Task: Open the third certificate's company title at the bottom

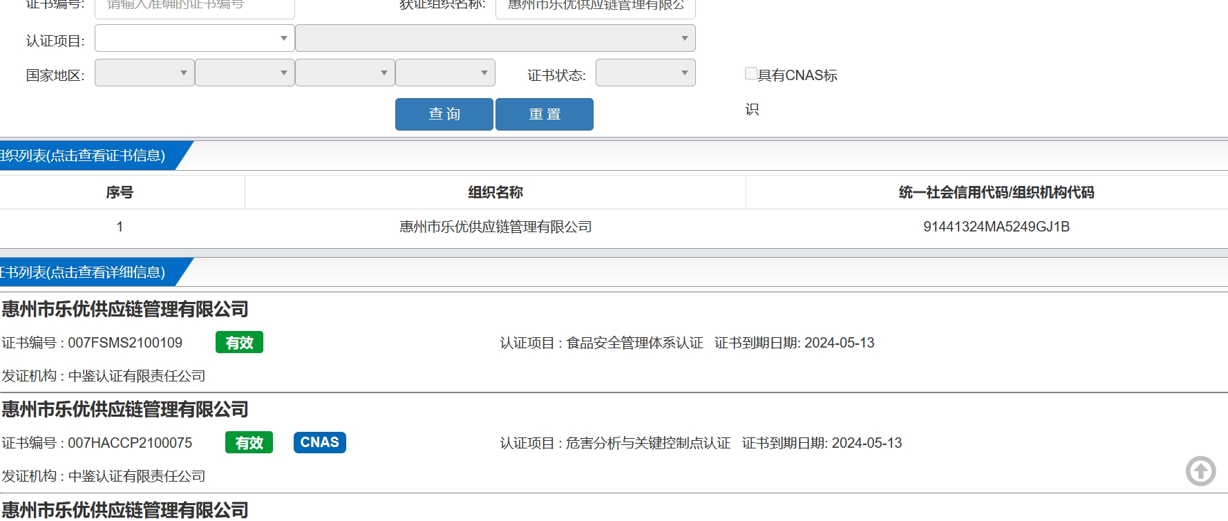Action: pyautogui.click(x=125, y=510)
